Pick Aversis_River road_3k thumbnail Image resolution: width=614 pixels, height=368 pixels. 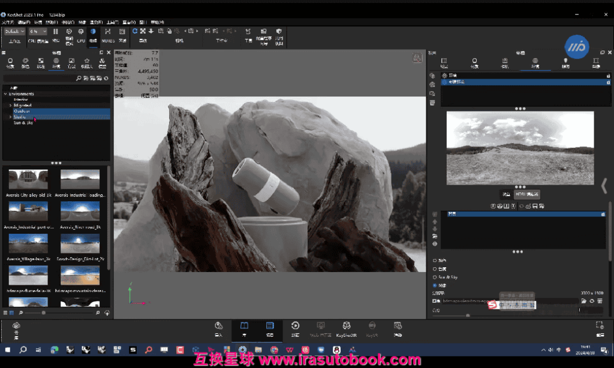(80, 212)
